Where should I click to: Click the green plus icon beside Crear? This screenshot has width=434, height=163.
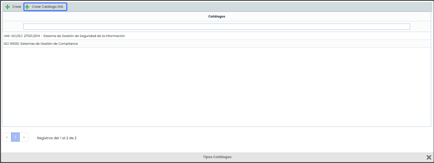click(x=8, y=7)
